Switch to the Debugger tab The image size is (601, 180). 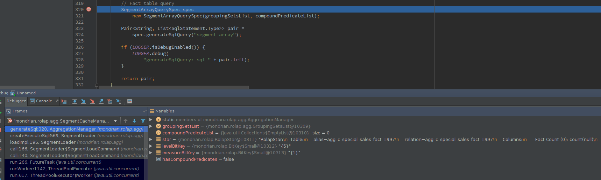(16, 101)
